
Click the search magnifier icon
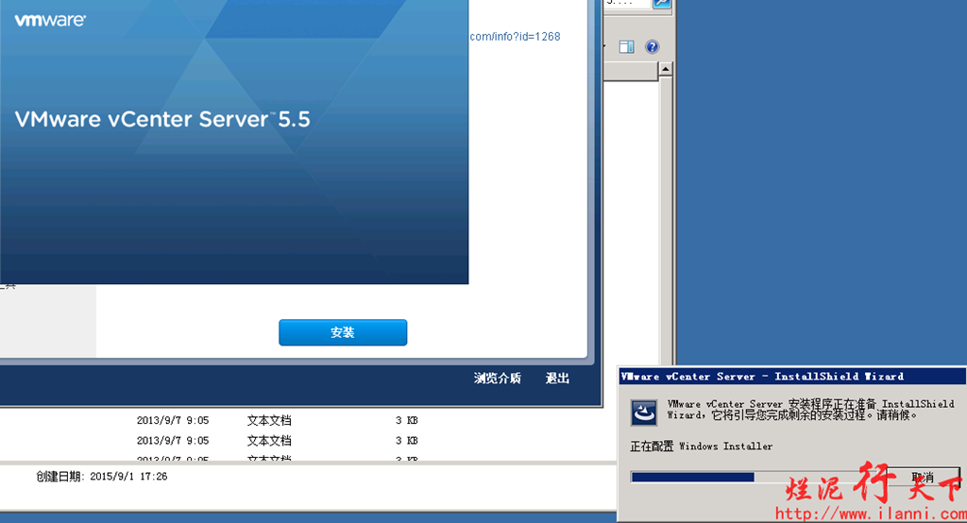coord(662,3)
